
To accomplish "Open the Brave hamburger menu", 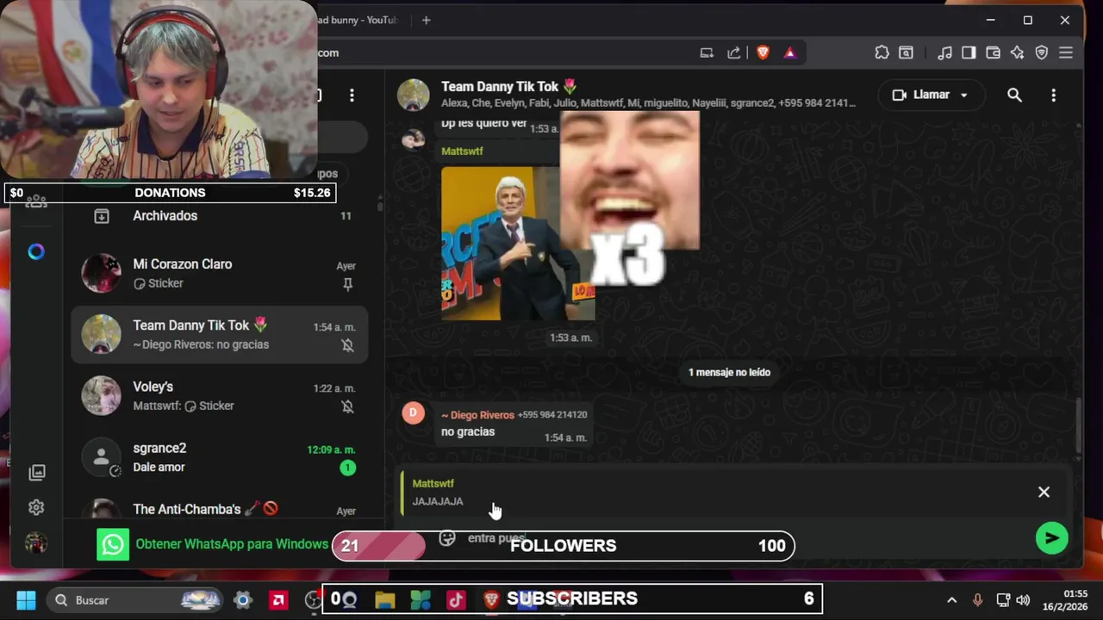I will pyautogui.click(x=1066, y=53).
